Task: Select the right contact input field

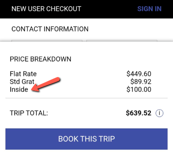Action: tap(122, 41)
